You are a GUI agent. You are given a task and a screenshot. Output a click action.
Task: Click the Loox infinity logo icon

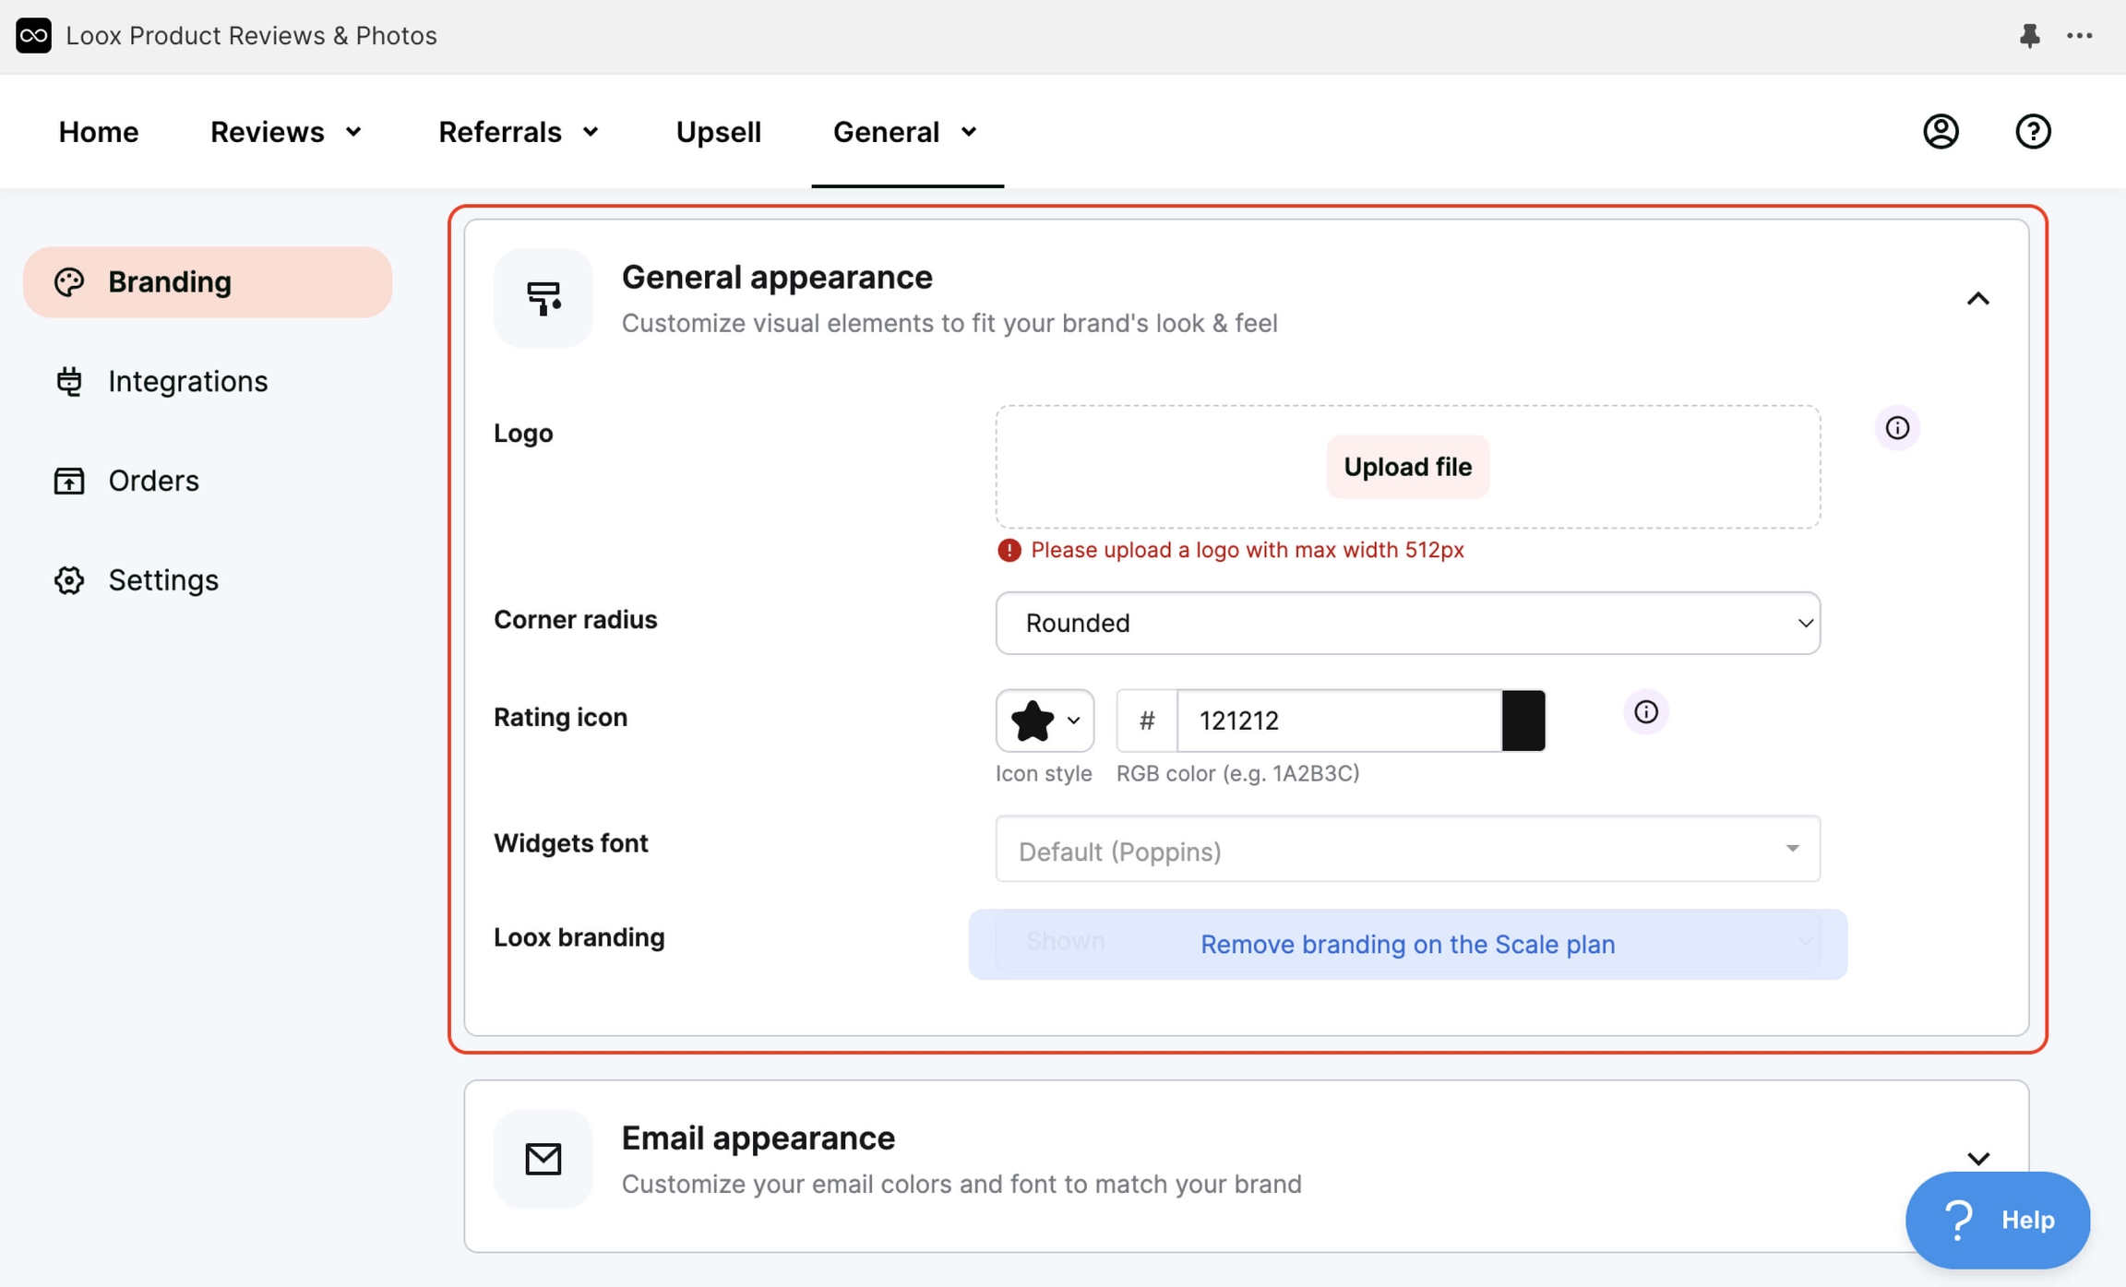[x=33, y=35]
